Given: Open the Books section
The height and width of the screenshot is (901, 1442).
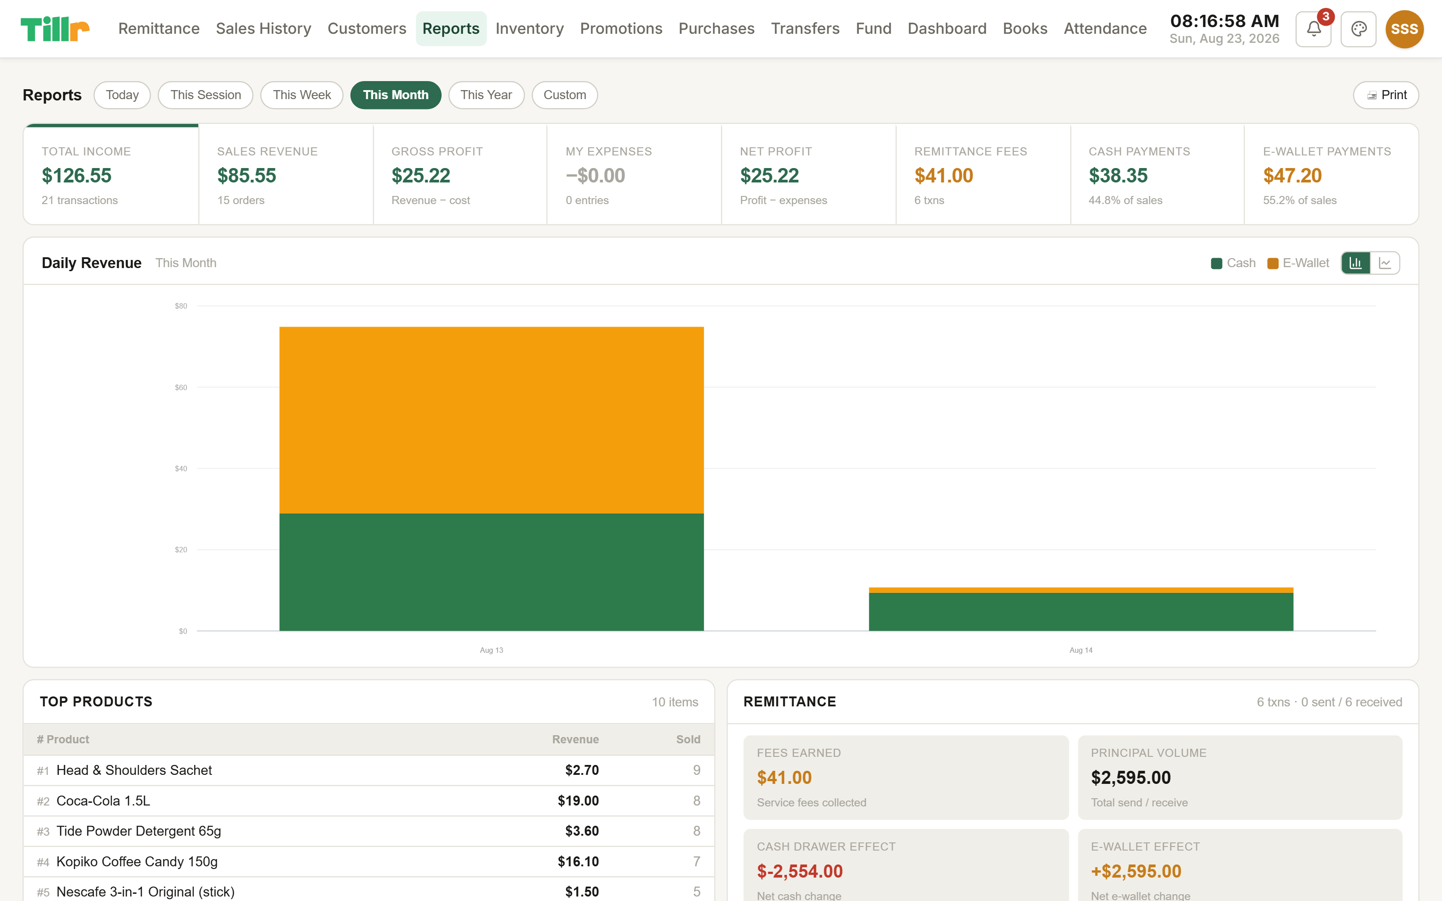Looking at the screenshot, I should point(1025,28).
